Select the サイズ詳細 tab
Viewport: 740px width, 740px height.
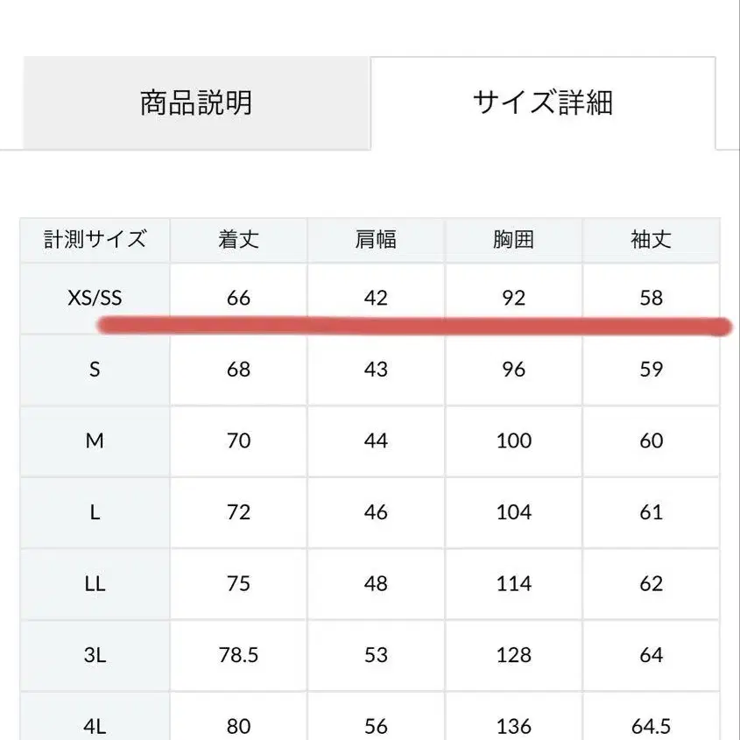pyautogui.click(x=542, y=103)
